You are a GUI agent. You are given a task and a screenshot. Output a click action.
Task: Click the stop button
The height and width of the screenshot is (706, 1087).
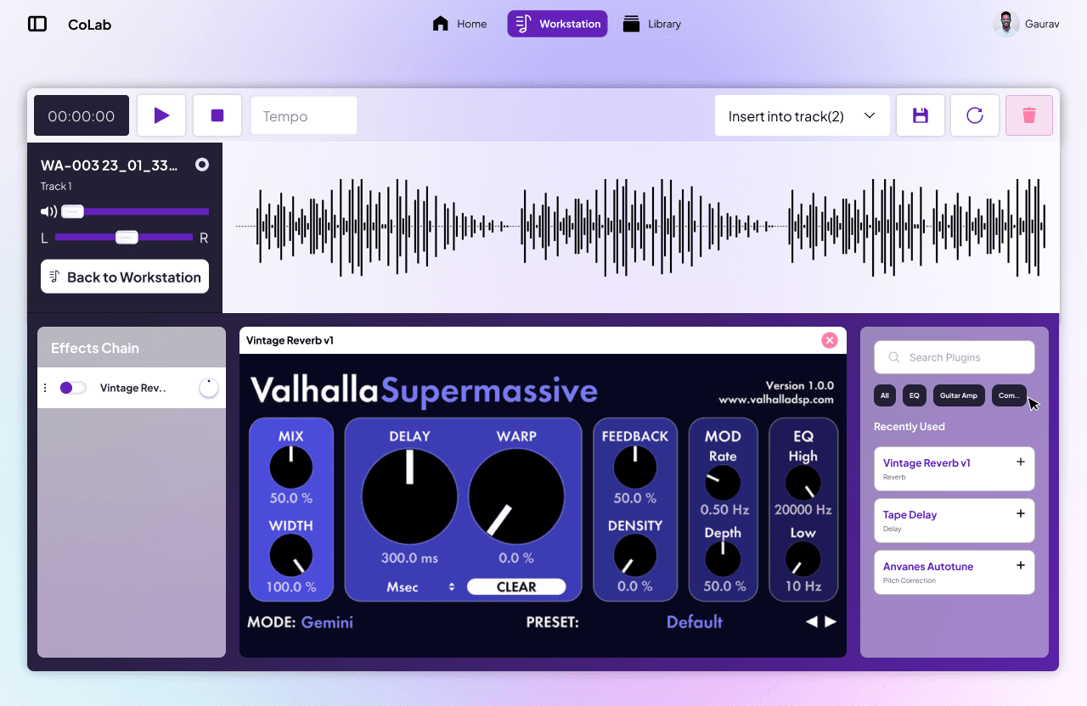tap(217, 115)
